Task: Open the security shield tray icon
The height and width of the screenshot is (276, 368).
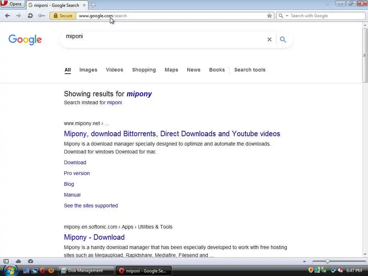Action: (311, 270)
